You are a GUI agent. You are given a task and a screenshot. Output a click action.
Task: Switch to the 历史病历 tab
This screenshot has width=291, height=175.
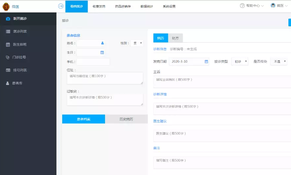(x=126, y=119)
